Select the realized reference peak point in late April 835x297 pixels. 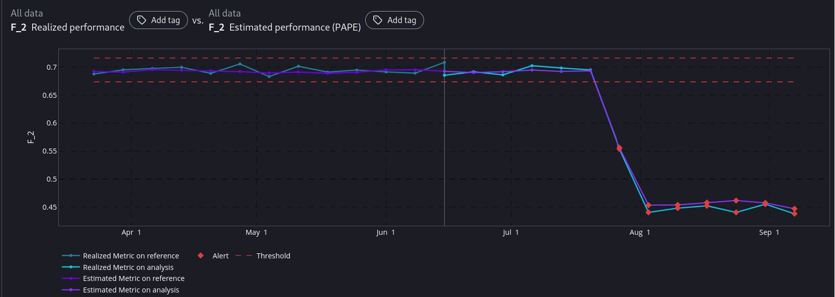point(240,64)
